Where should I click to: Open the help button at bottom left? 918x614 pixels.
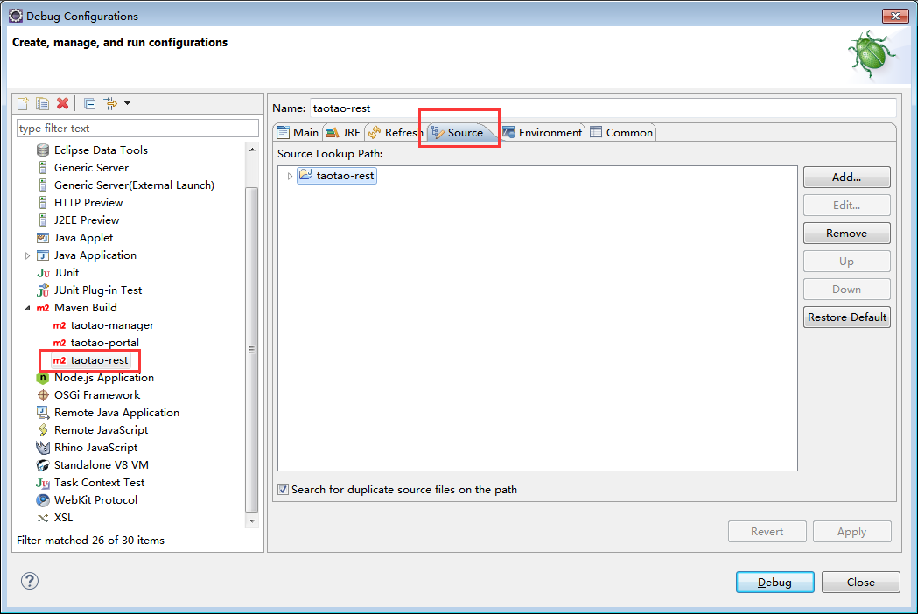point(29,581)
